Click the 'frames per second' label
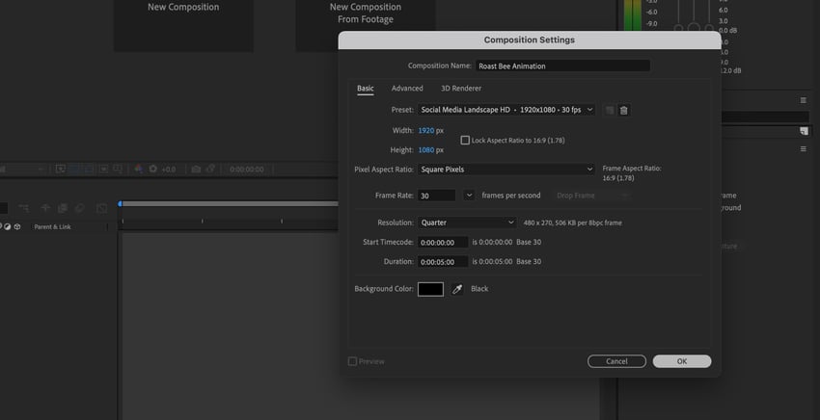Screen dimensions: 820x420 tap(511, 196)
